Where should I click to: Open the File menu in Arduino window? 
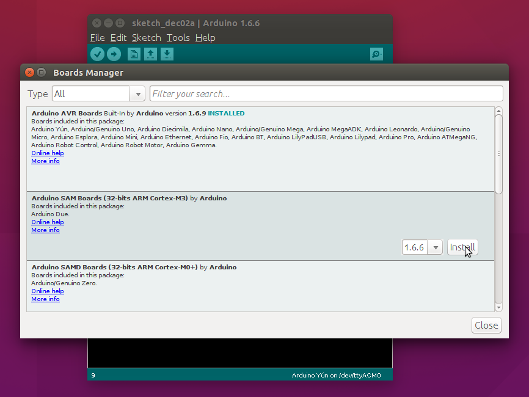(x=98, y=38)
